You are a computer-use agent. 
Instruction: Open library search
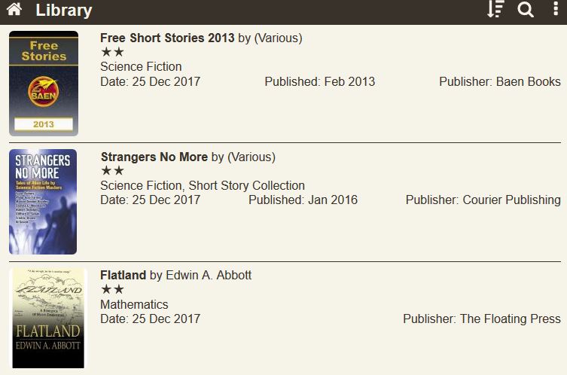click(x=526, y=10)
